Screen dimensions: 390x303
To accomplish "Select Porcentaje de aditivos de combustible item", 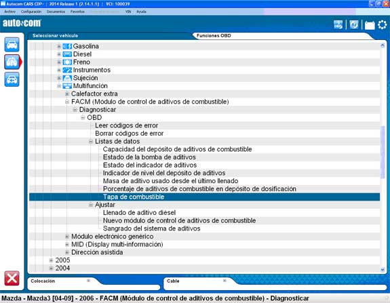I will click(x=199, y=189).
